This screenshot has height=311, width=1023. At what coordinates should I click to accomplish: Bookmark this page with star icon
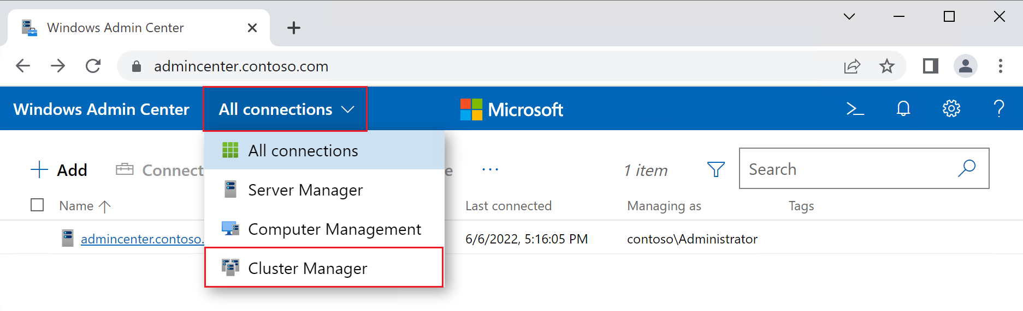click(x=887, y=66)
